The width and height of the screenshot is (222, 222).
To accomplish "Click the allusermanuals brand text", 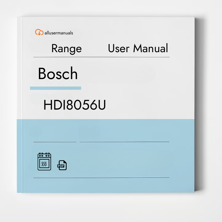I will pos(59,33).
